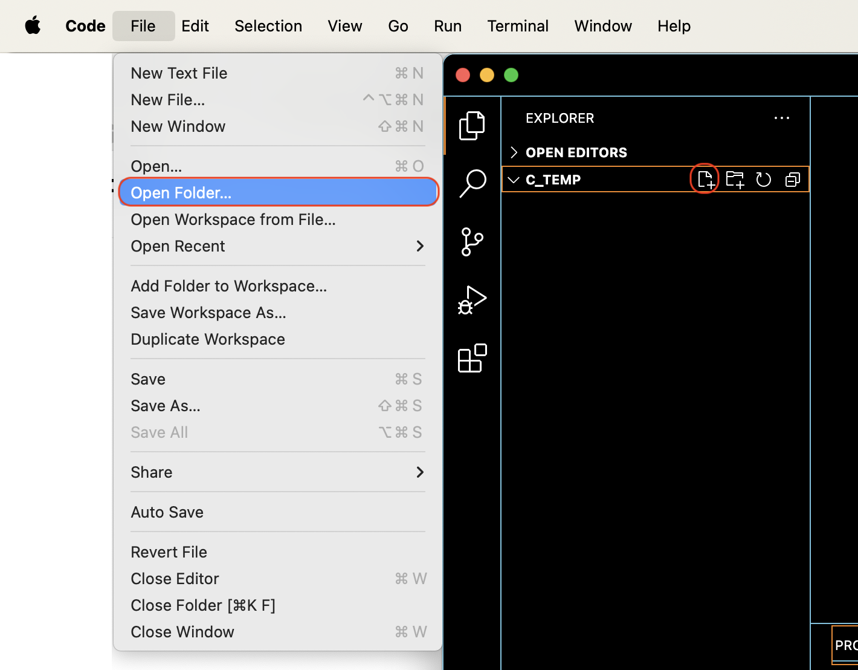Image resolution: width=858 pixels, height=670 pixels.
Task: Open the Explorer view in activity bar
Action: click(x=472, y=126)
